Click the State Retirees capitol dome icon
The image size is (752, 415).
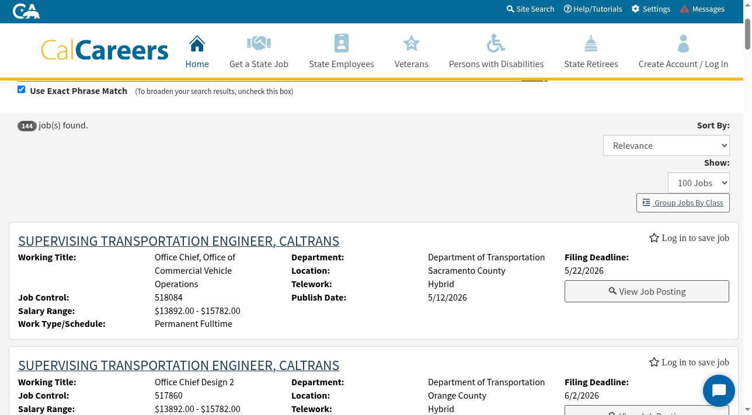tap(591, 43)
